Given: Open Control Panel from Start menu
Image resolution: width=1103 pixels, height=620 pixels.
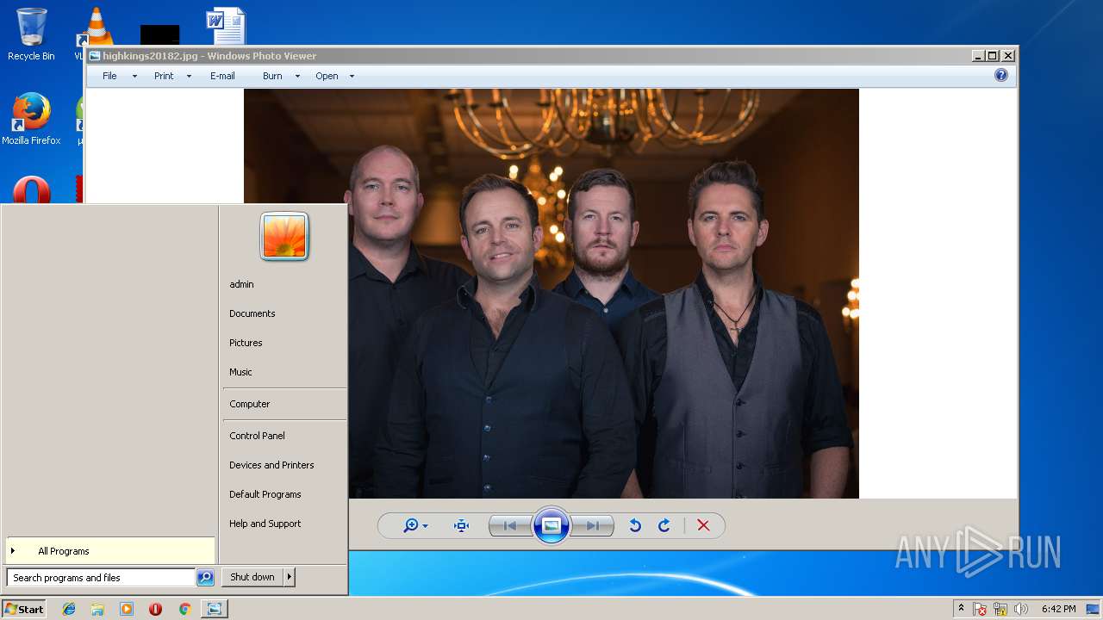Looking at the screenshot, I should (257, 436).
